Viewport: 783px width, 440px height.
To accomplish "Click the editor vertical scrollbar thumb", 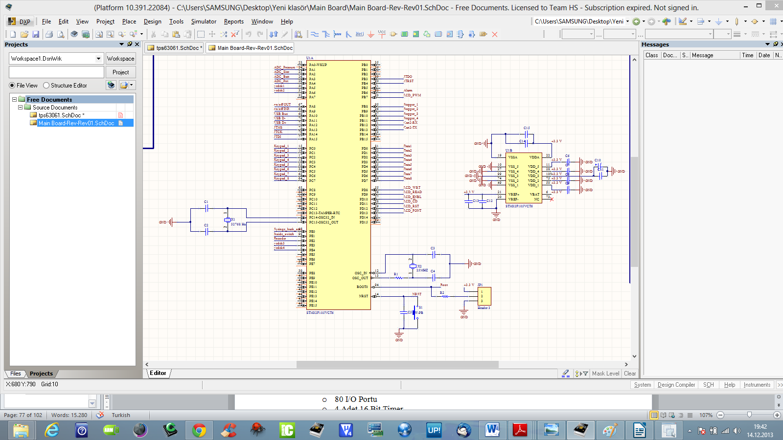I will pyautogui.click(x=634, y=212).
